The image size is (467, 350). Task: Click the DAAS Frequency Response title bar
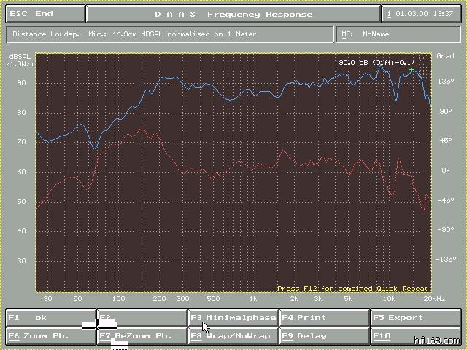point(233,14)
